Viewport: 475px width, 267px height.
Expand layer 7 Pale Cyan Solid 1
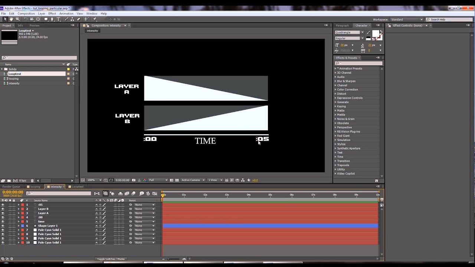pyautogui.click(x=19, y=230)
